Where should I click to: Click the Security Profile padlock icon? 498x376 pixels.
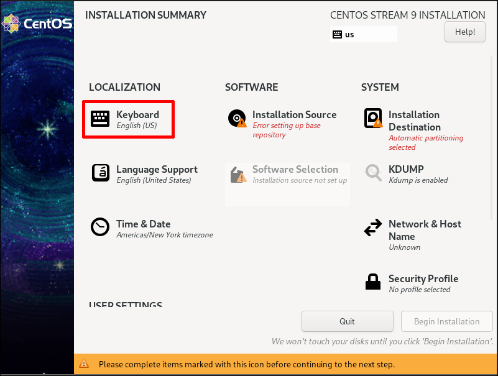point(373,282)
